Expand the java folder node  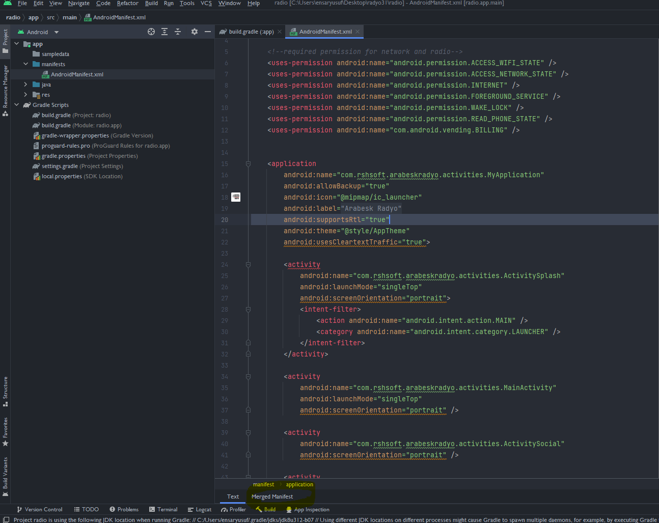(x=25, y=85)
